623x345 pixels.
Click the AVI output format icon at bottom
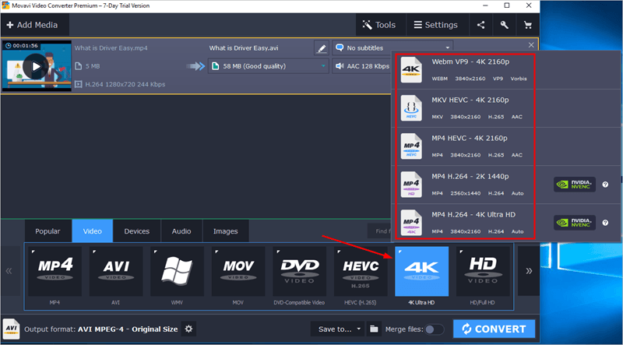click(11, 329)
